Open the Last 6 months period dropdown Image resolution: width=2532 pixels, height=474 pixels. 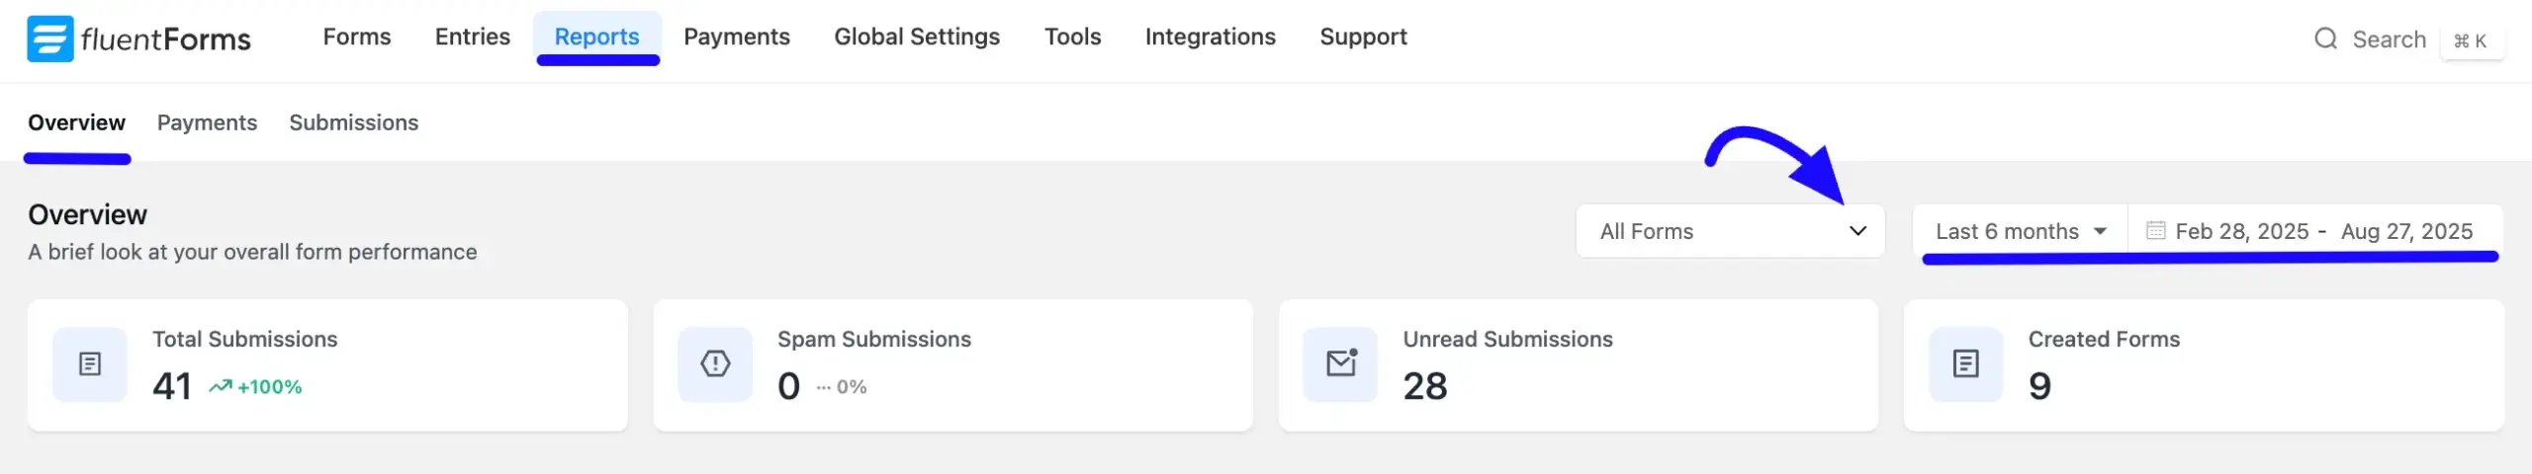2020,231
